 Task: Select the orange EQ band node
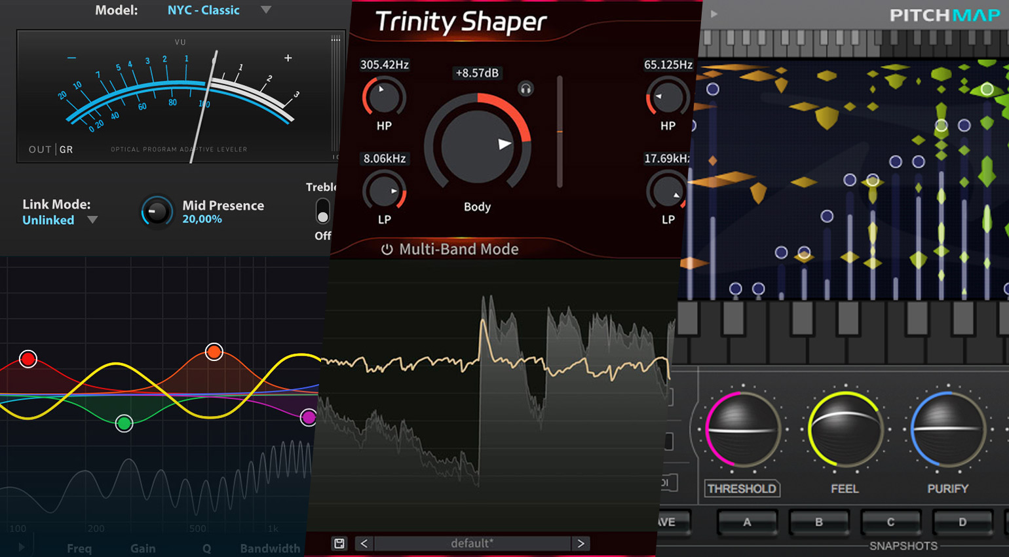coord(214,352)
